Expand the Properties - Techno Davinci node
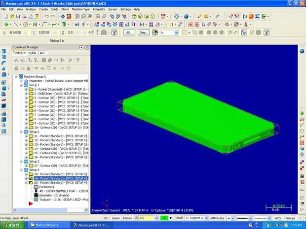Image resolution: width=306 pixels, height=229 pixels. pyautogui.click(x=21, y=81)
